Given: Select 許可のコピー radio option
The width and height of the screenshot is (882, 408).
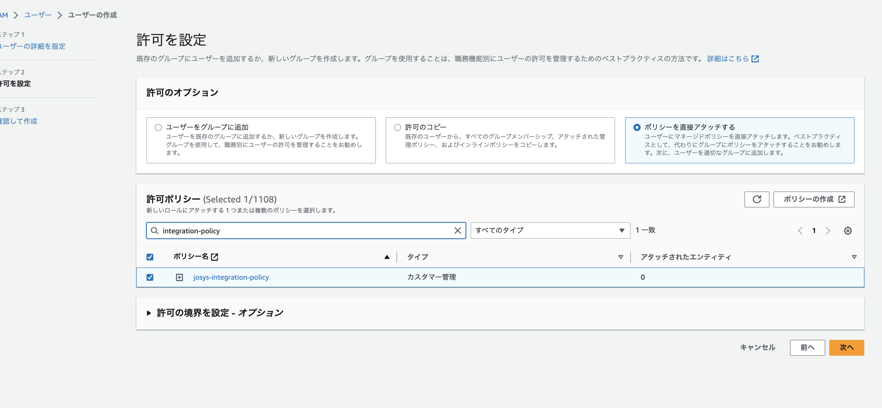Looking at the screenshot, I should (x=398, y=128).
